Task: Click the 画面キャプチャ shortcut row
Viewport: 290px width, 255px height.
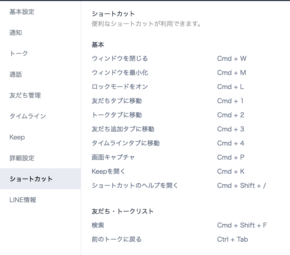Action: [x=113, y=157]
